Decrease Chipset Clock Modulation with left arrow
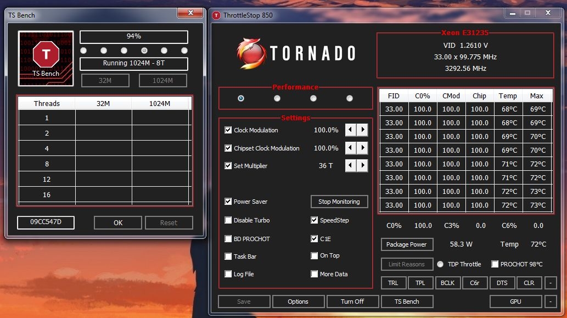567x318 pixels. tap(350, 148)
